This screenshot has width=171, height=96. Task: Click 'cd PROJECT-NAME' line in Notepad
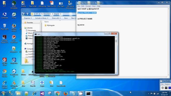pyautogui.click(x=85, y=19)
